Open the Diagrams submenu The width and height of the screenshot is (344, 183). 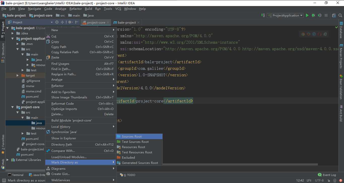click(x=80, y=168)
